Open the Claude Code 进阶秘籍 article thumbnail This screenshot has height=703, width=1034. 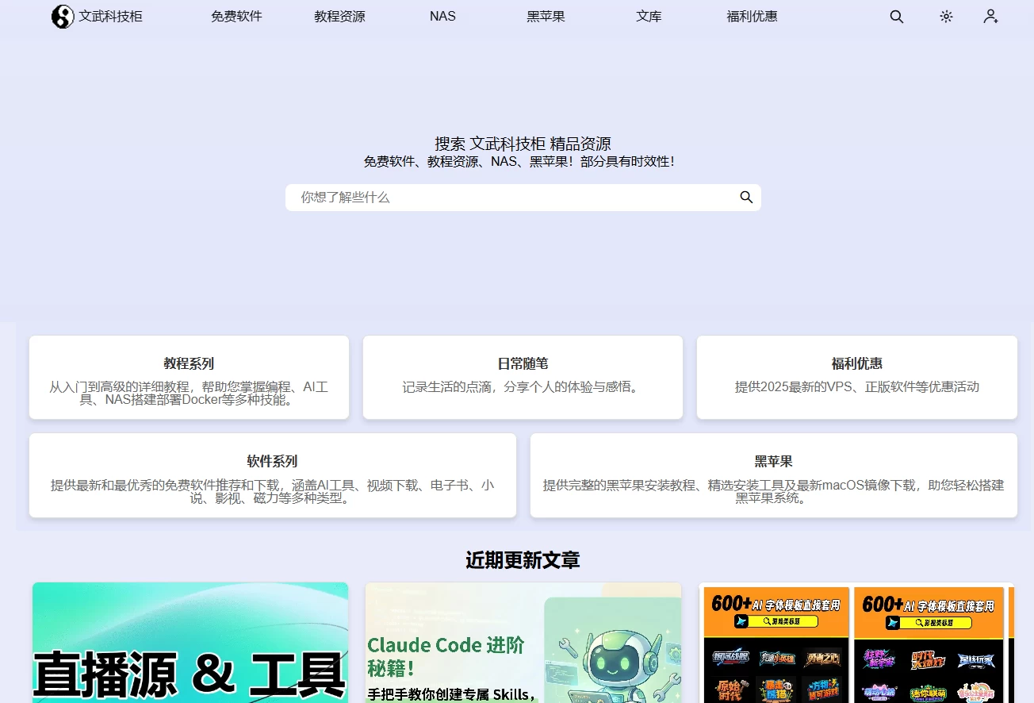(523, 643)
